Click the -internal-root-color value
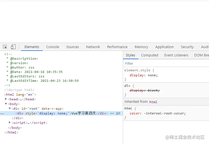 pyautogui.click(x=164, y=113)
